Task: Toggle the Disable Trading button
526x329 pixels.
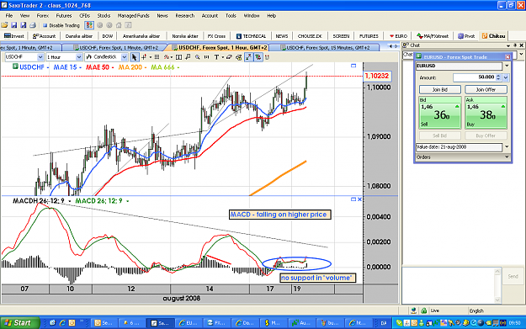Action: pos(61,25)
